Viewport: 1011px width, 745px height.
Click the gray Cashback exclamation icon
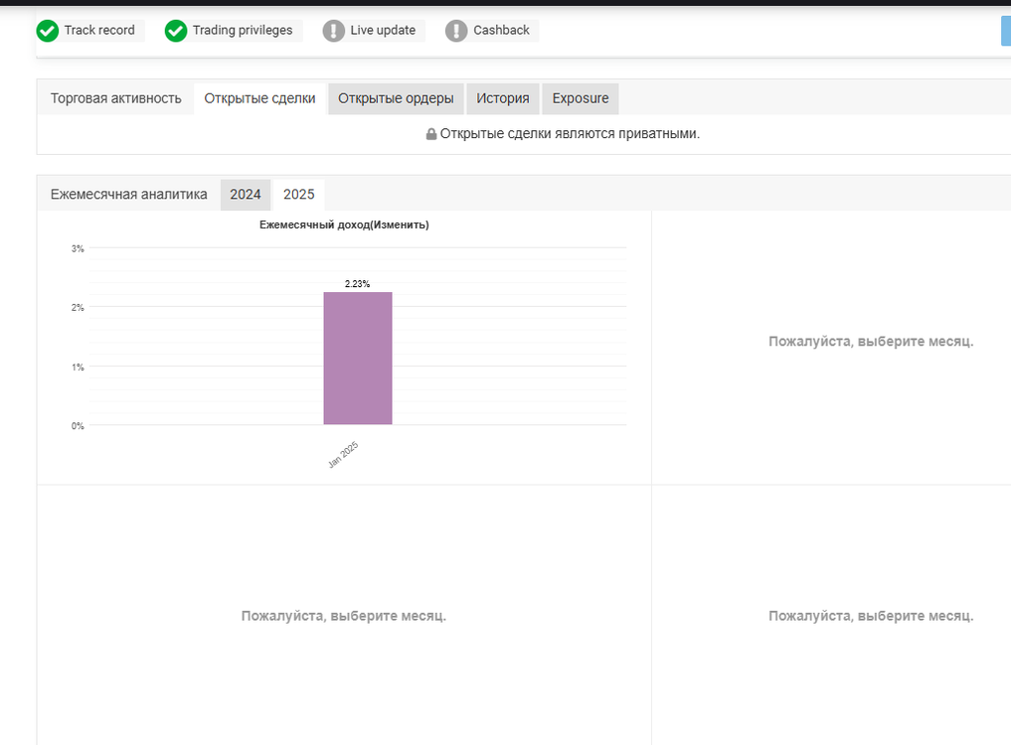click(x=456, y=30)
